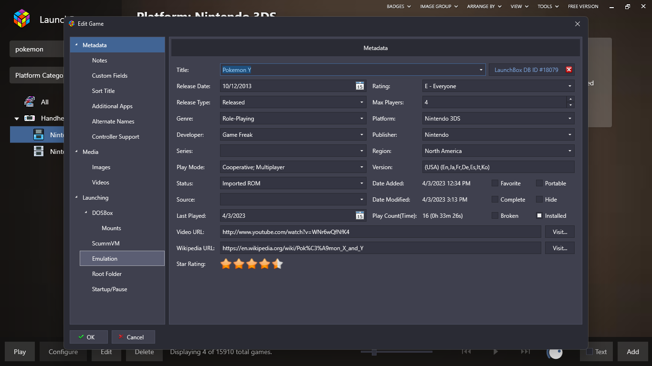Visit the Video URL
This screenshot has width=652, height=366.
(x=560, y=232)
